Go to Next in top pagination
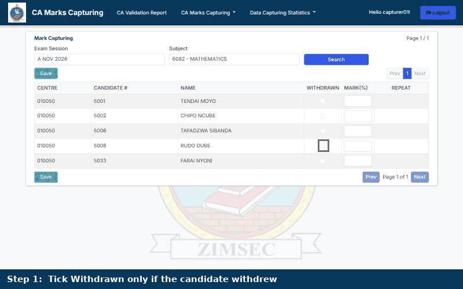463x289 pixels. [x=420, y=73]
